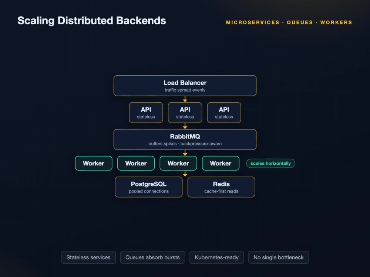370x277 pixels.
Task: Select the Load Balancer box
Action: click(x=185, y=86)
